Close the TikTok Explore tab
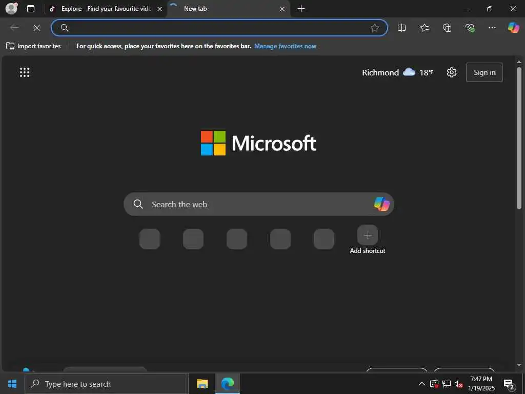Image resolution: width=525 pixels, height=394 pixels. click(x=160, y=9)
